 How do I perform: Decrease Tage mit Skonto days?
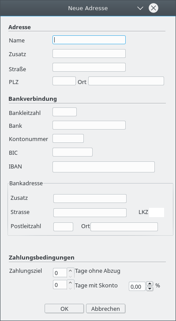[x=71, y=288]
